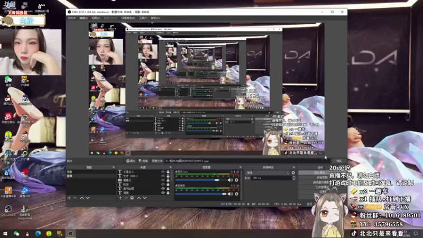Remove selected source with minus icon in Sources panel
This screenshot has height=238, width=423.
126,198
